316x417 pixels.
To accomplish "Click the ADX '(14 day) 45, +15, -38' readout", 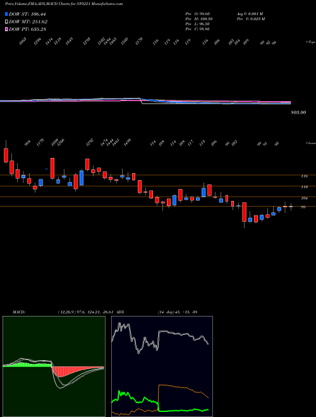I will pos(177,311).
